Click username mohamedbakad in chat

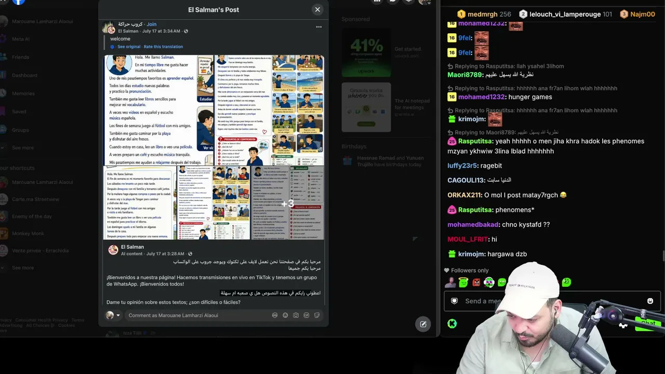click(x=473, y=225)
